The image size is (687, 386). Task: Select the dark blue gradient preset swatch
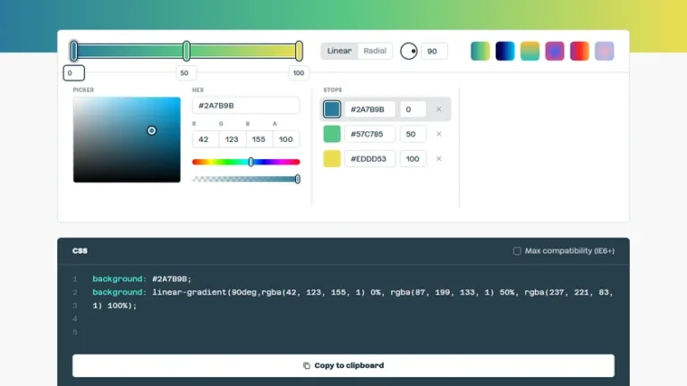pyautogui.click(x=505, y=51)
